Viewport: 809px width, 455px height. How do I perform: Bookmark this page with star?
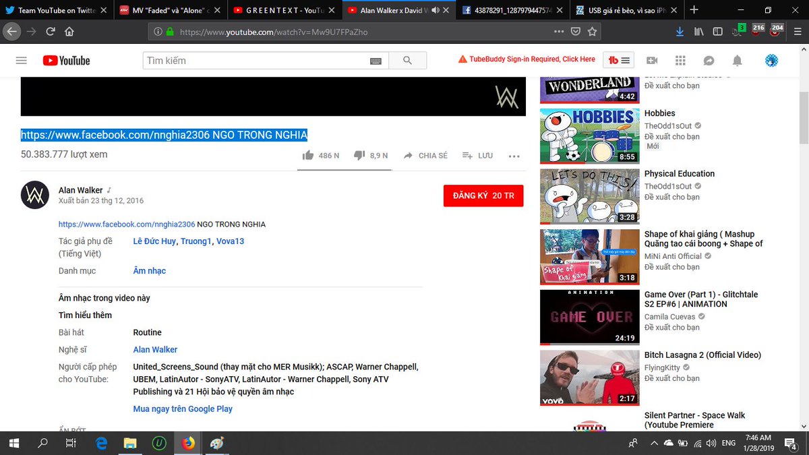pos(592,31)
